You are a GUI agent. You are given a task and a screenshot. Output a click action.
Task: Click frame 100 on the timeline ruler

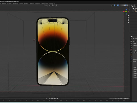pyautogui.click(x=38, y=100)
